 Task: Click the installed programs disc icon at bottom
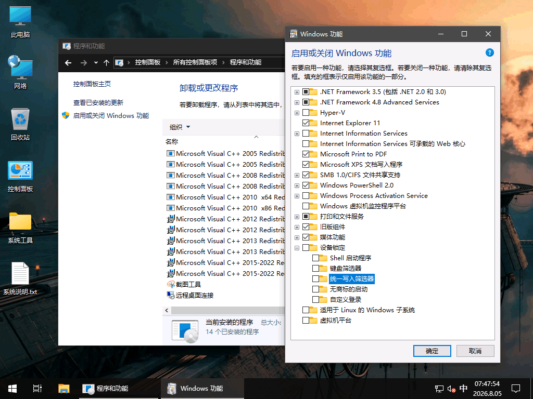click(x=185, y=331)
